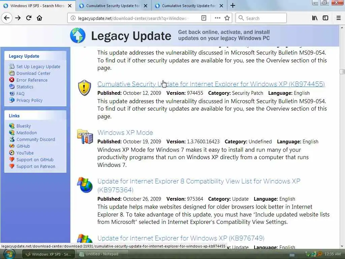Open the Windows Start menu
Screen dimensions: 345x259
click(9, 254)
